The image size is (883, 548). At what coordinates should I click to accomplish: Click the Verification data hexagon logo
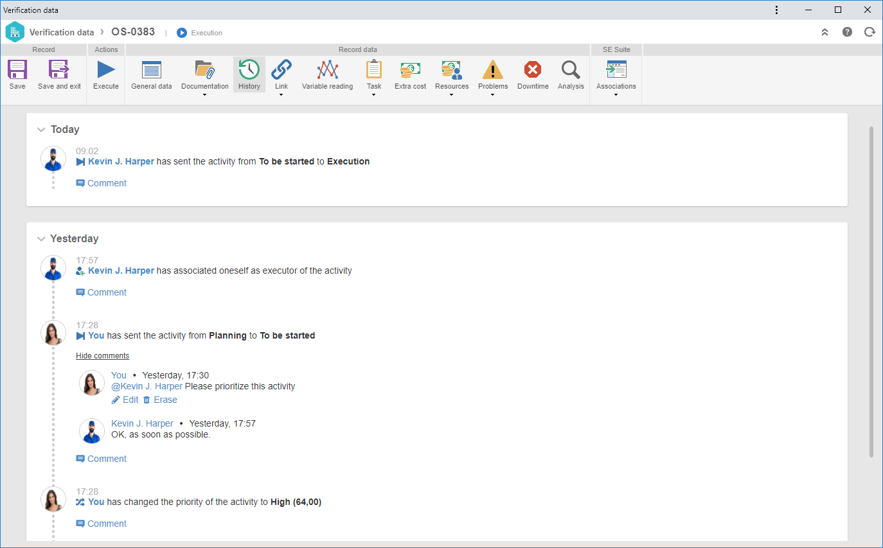click(x=15, y=32)
